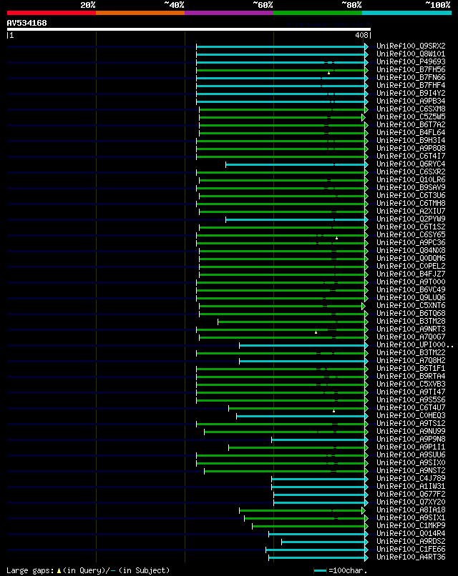
Task: Click the UniRef100_B7FH56 label
Action: tap(411, 69)
